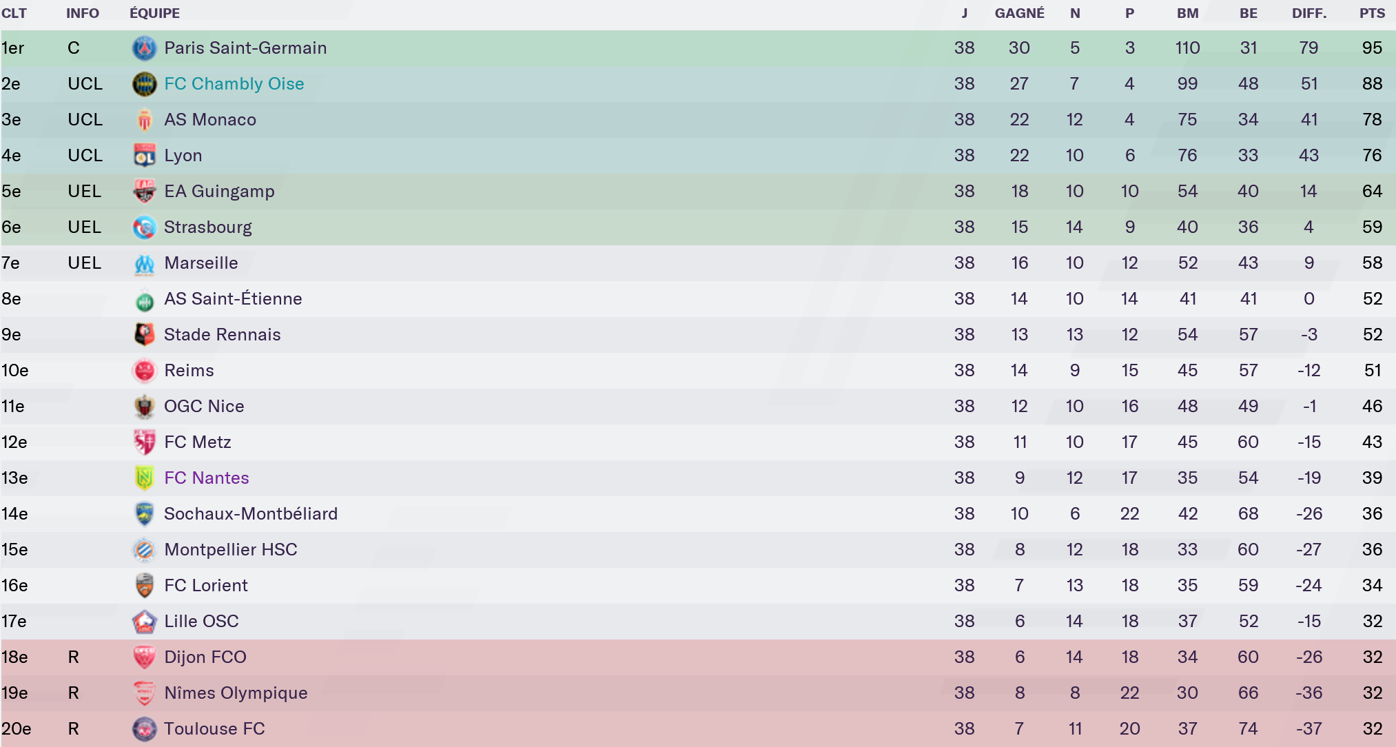Viewport: 1396px width, 747px height.
Task: Click the Stade Rennais club badge
Action: (144, 335)
